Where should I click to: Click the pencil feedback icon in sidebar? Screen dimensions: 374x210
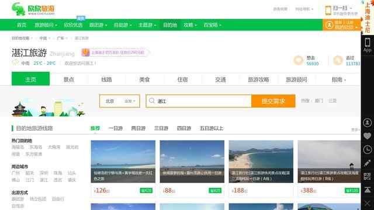coord(368,163)
